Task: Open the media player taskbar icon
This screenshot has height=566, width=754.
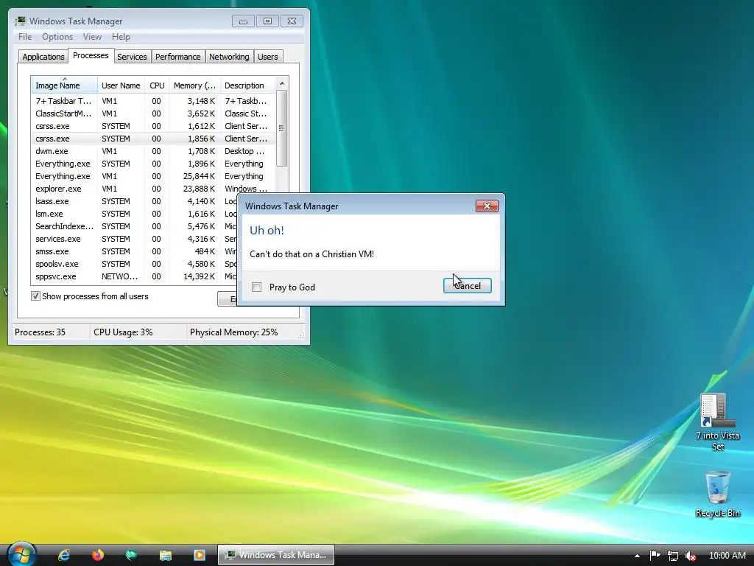Action: (x=199, y=555)
